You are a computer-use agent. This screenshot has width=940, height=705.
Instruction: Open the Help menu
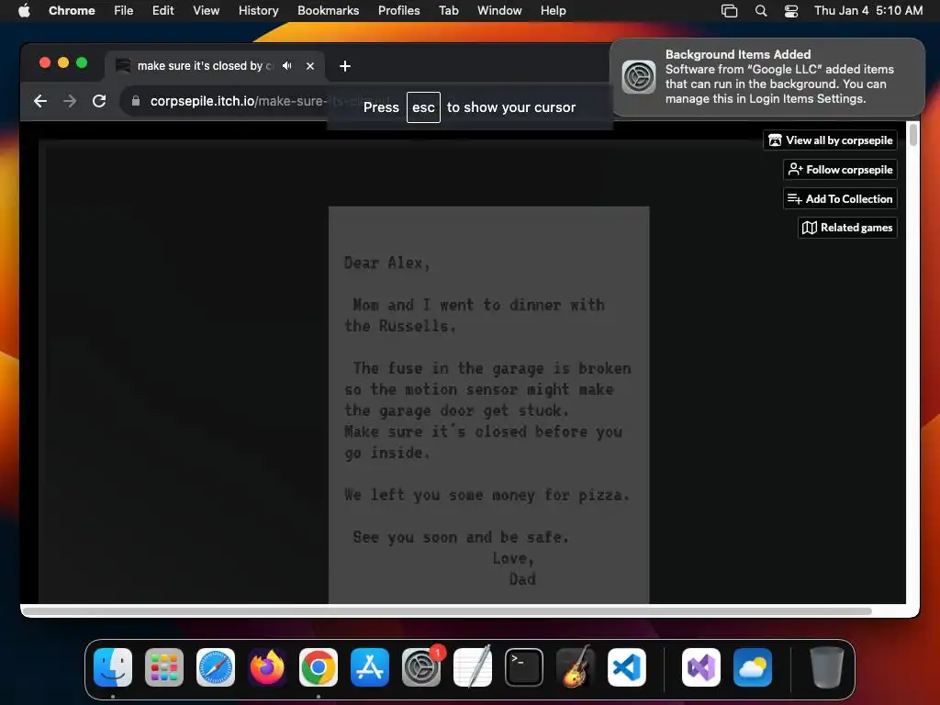[553, 11]
